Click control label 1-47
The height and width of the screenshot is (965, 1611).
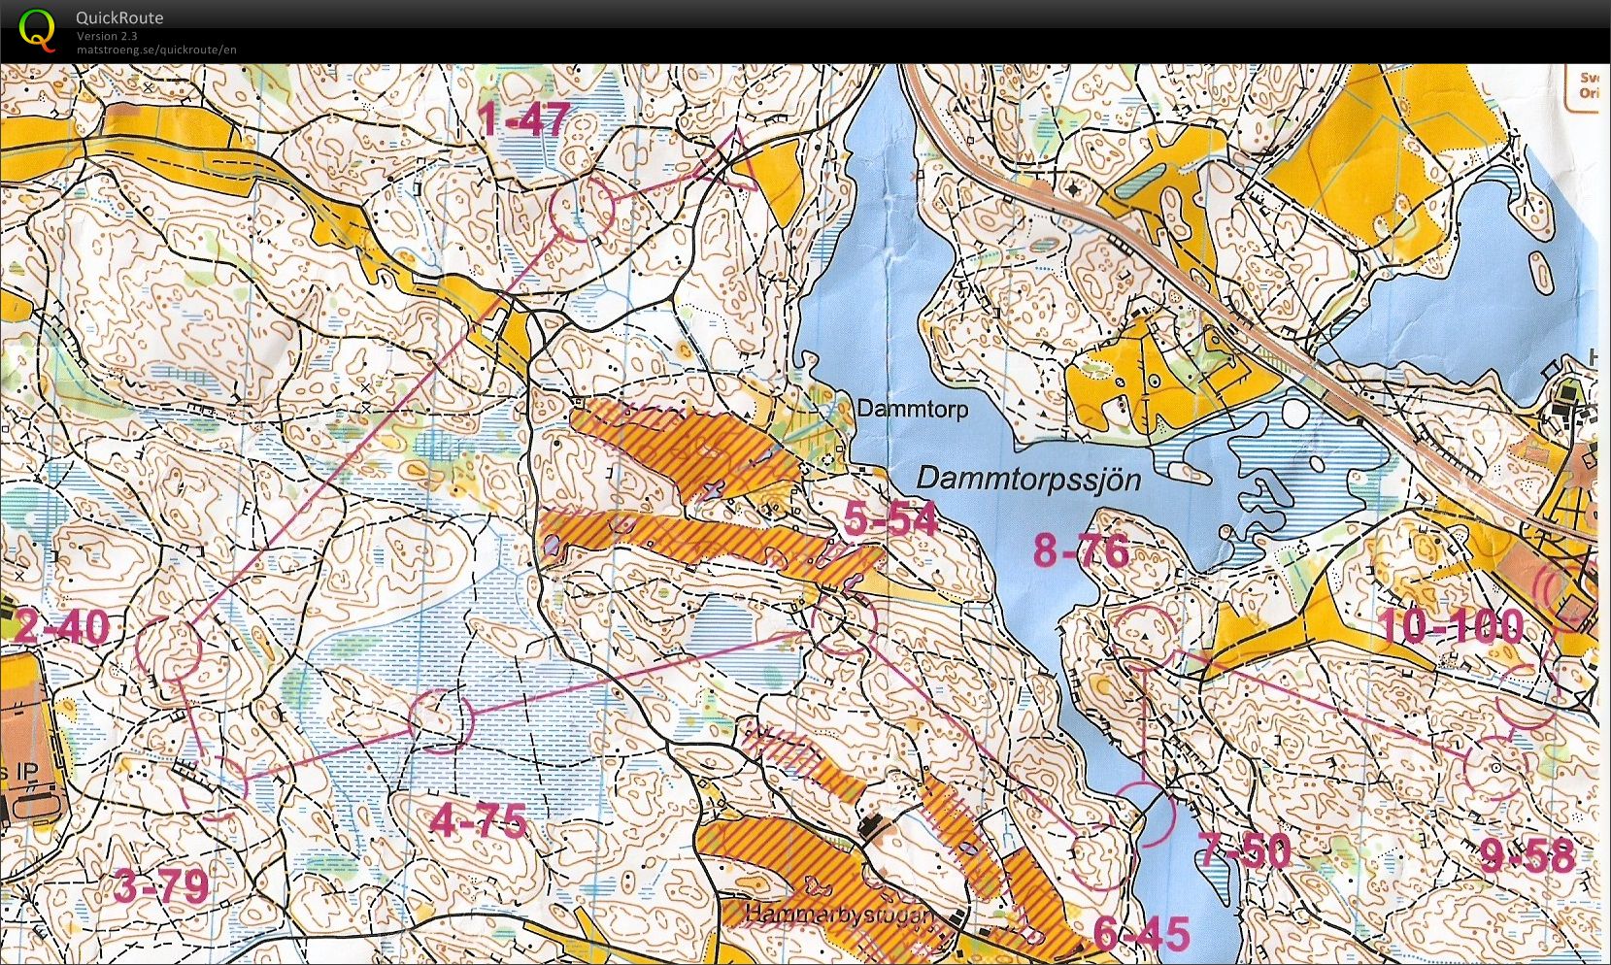523,119
